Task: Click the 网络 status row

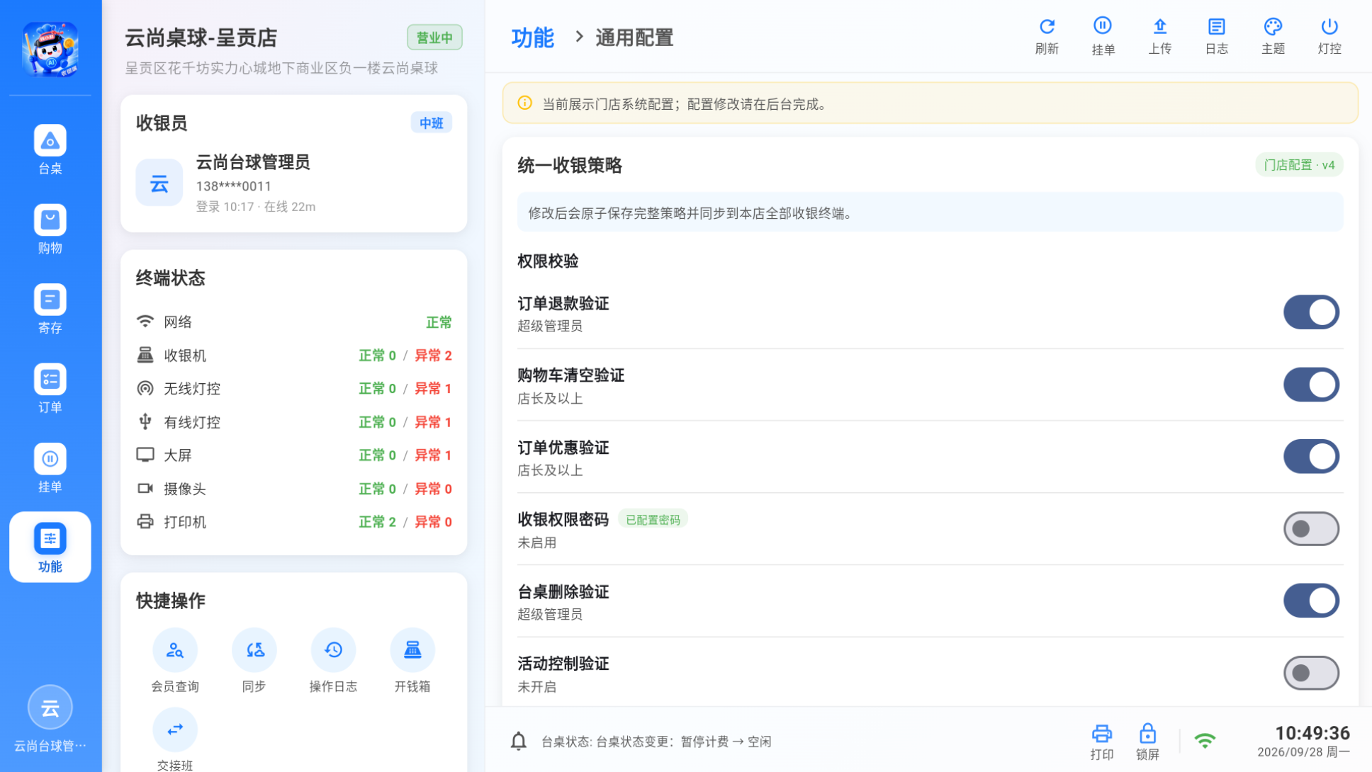Action: tap(294, 322)
